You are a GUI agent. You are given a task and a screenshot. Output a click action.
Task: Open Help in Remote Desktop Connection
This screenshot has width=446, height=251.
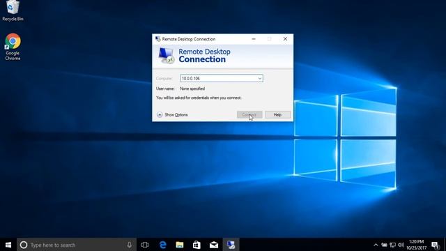[x=277, y=114]
